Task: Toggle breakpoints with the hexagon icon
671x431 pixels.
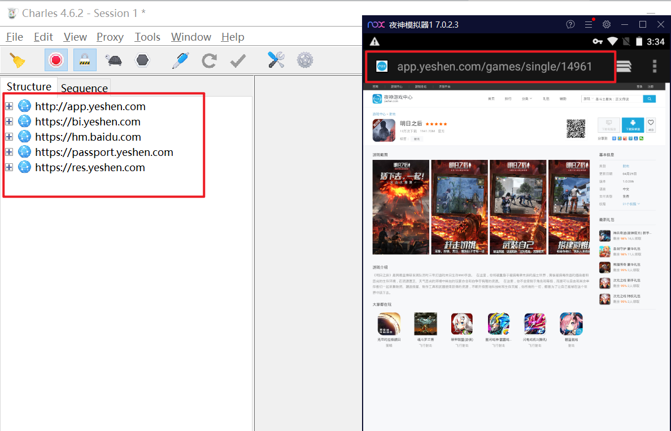Action: [x=142, y=60]
